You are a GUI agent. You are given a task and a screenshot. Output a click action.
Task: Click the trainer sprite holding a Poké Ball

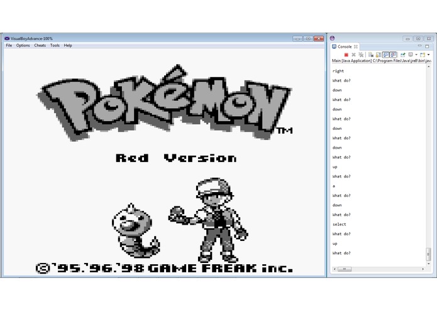tap(208, 220)
